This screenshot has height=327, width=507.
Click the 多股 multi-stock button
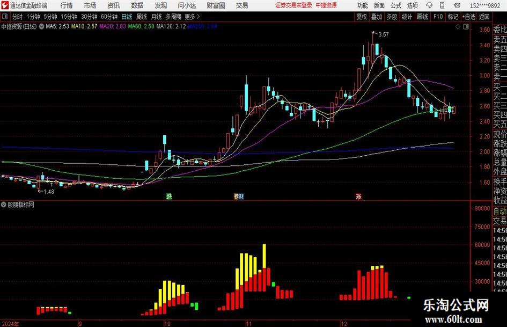click(392, 17)
